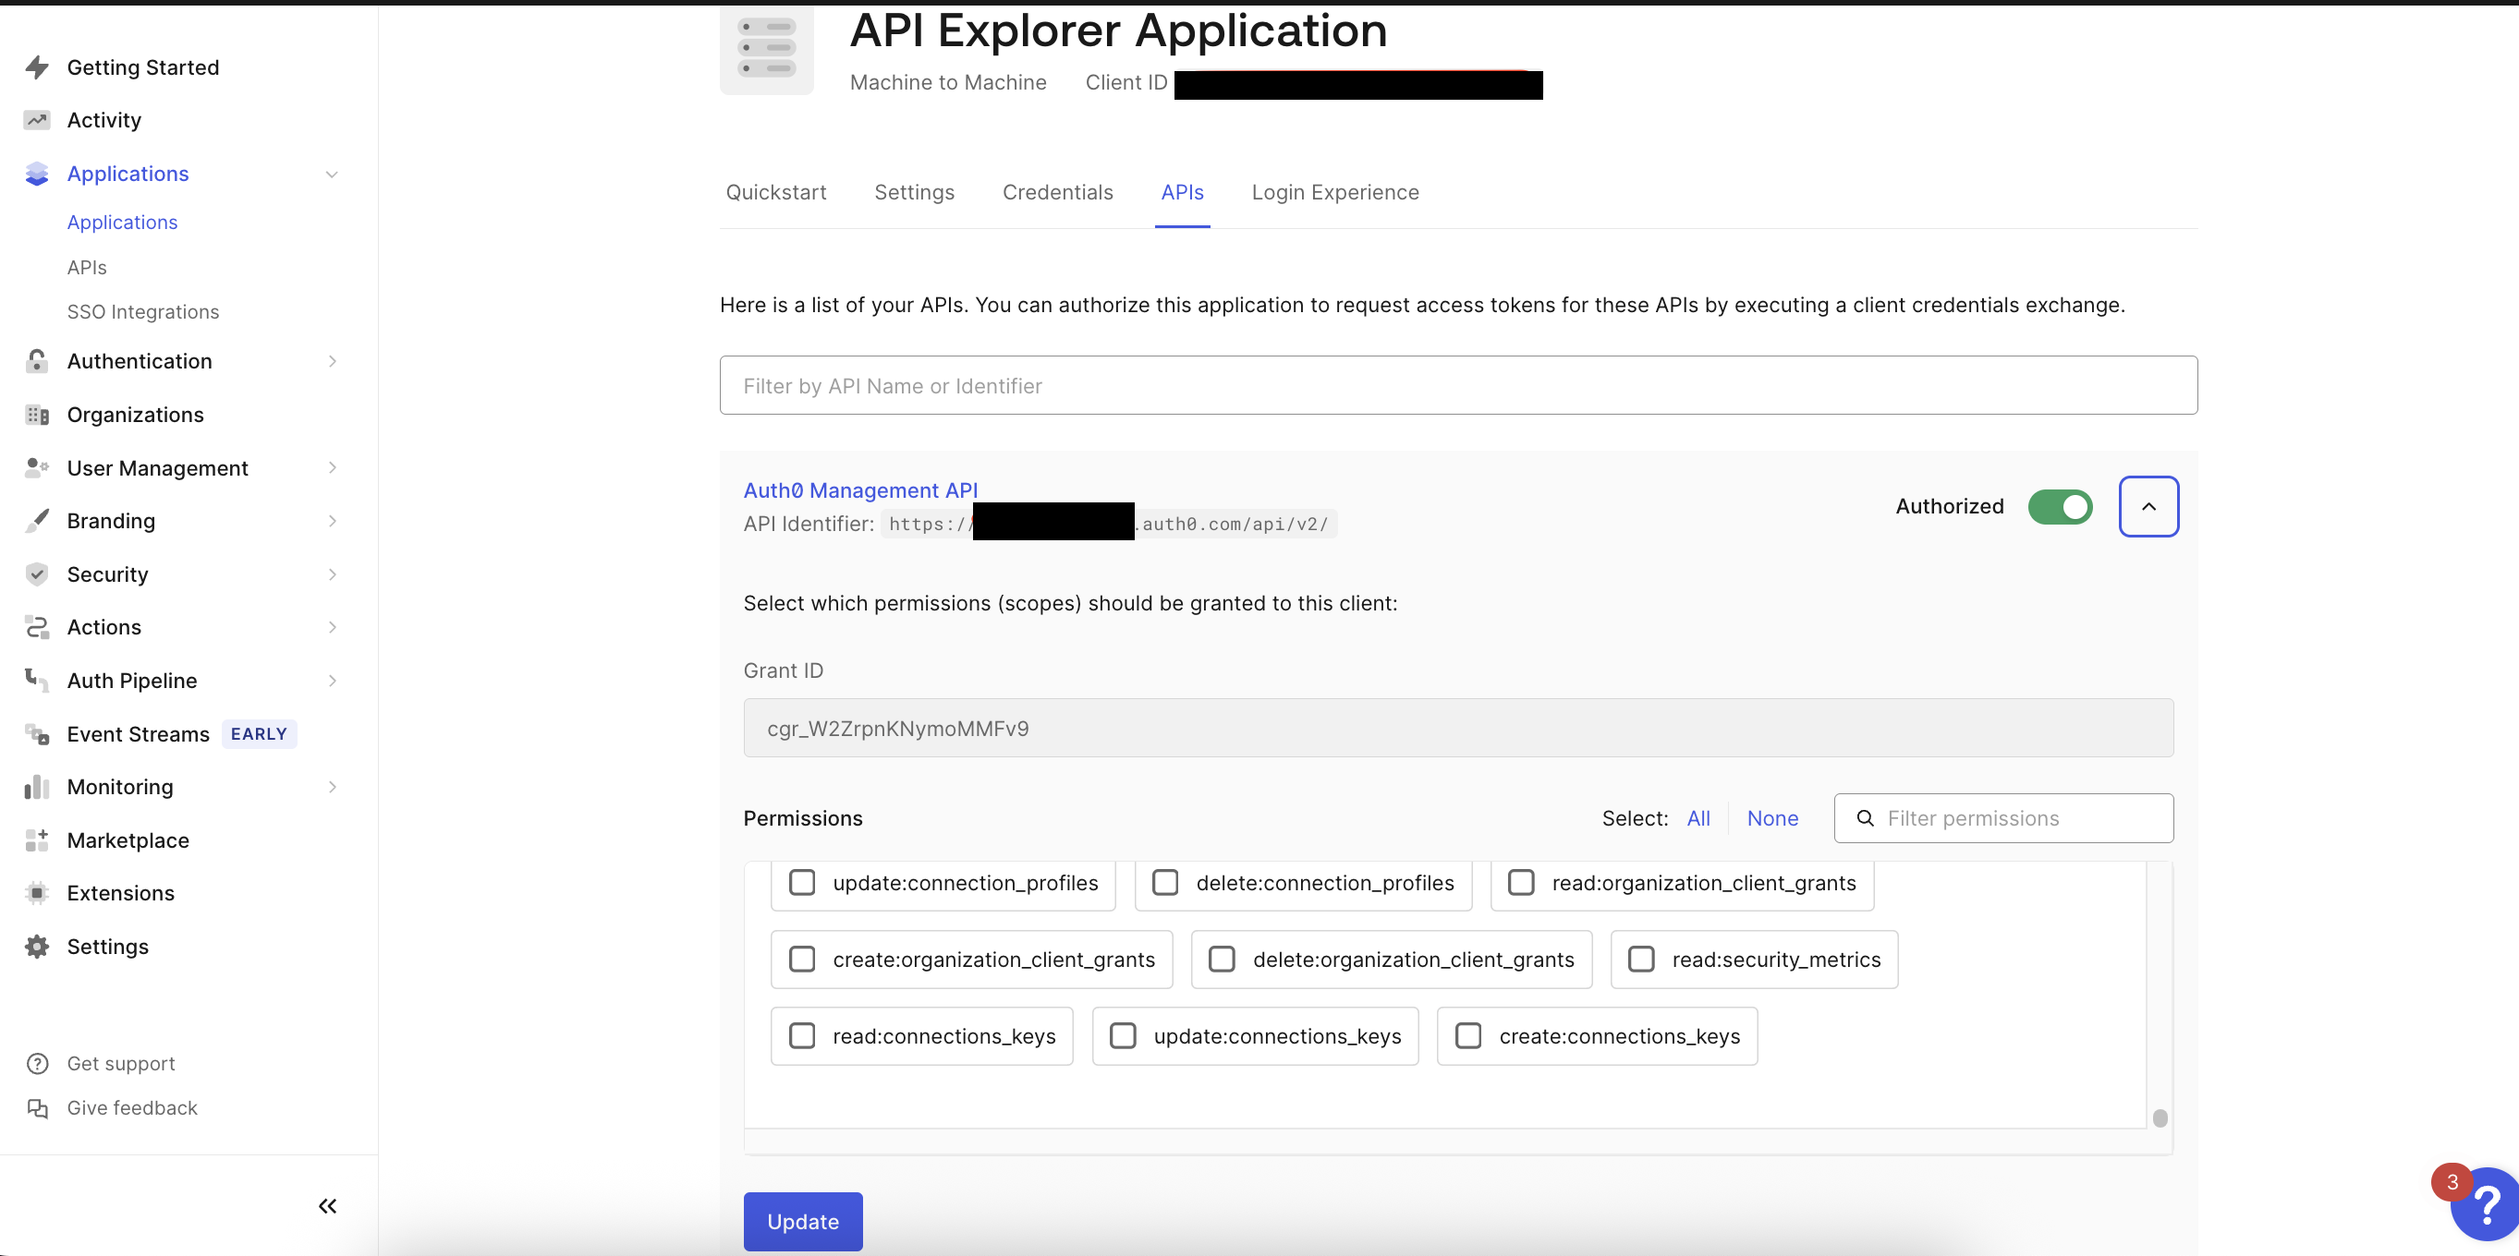2519x1256 pixels.
Task: Click the Event Streams icon
Action: click(x=37, y=734)
